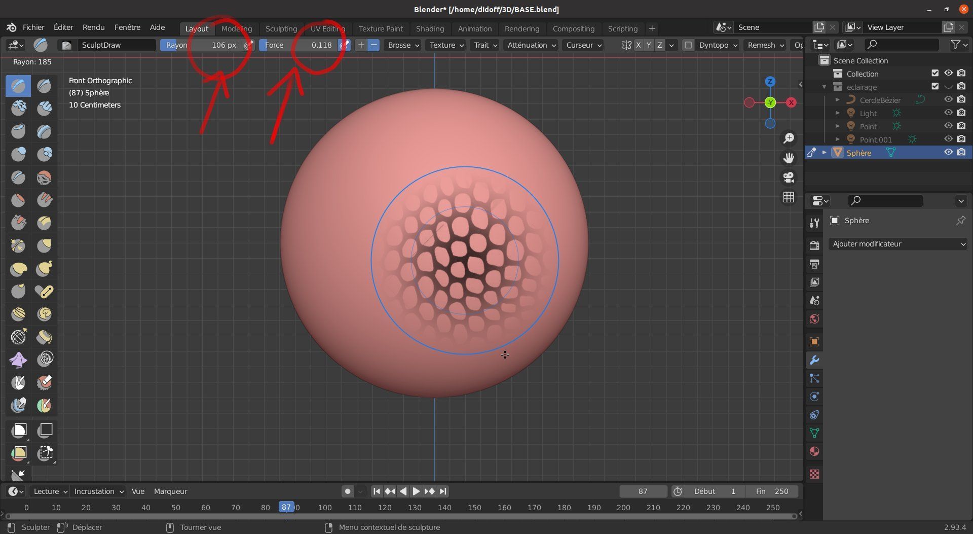The image size is (973, 534).
Task: Disable rendering for Point.001
Action: point(961,139)
